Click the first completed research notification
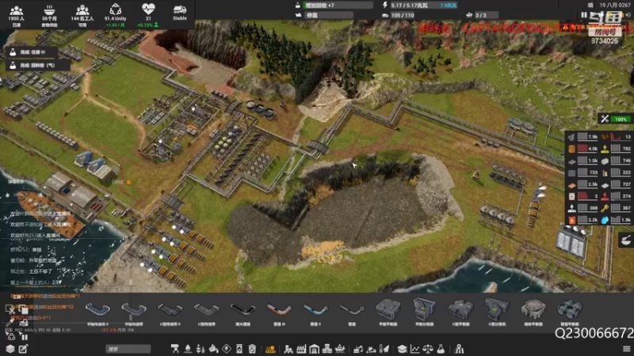This screenshot has height=356, width=634. (32, 52)
